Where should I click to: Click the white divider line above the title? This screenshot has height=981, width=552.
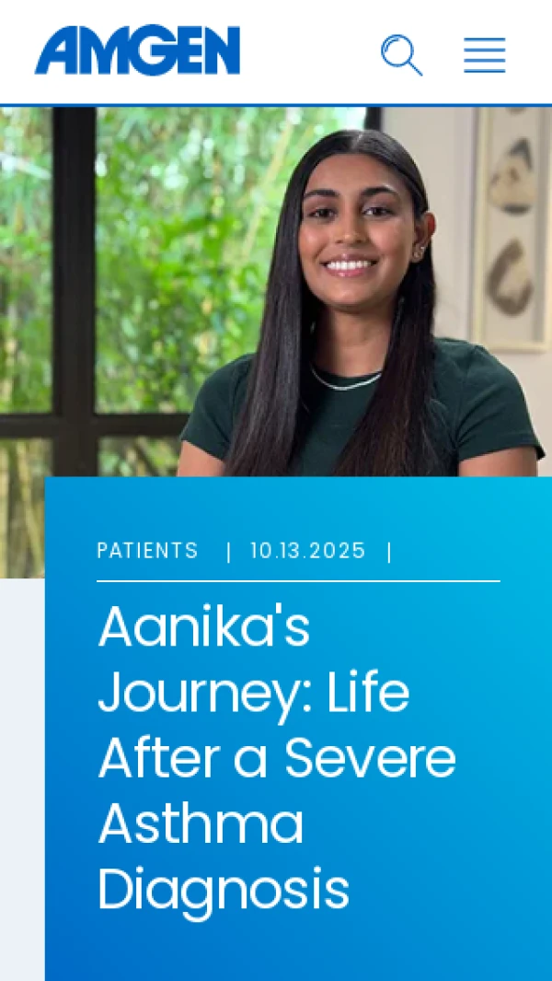[x=298, y=581]
